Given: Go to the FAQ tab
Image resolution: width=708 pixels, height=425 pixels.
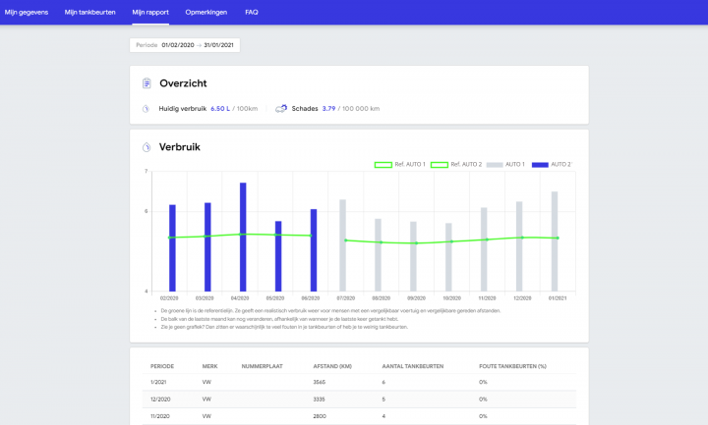Looking at the screenshot, I should 252,12.
